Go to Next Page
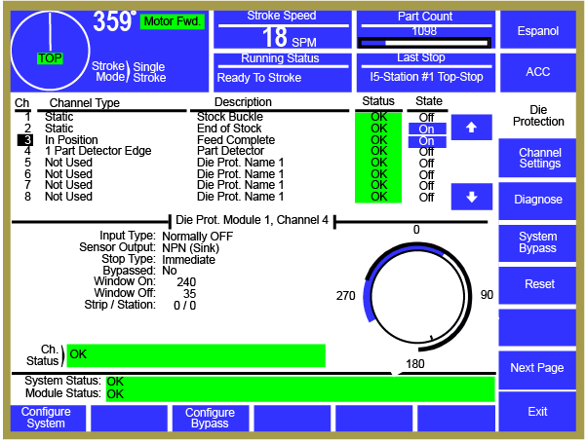Image resolution: width=586 pixels, height=442 pixels. tap(538, 368)
